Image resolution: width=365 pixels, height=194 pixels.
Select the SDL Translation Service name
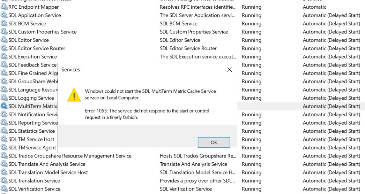(x=34, y=180)
